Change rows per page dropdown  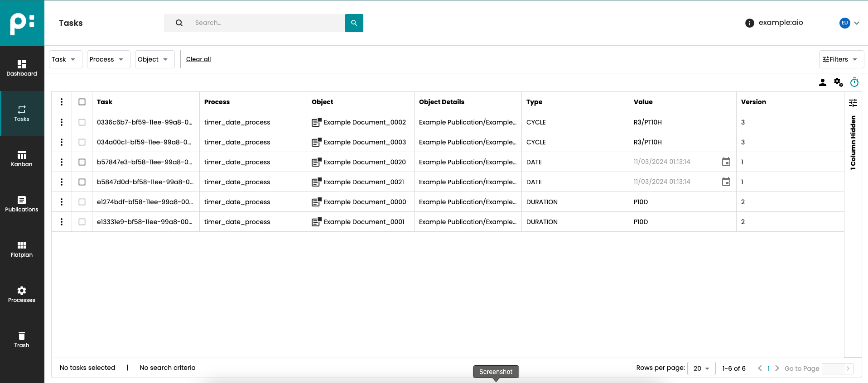(x=701, y=369)
